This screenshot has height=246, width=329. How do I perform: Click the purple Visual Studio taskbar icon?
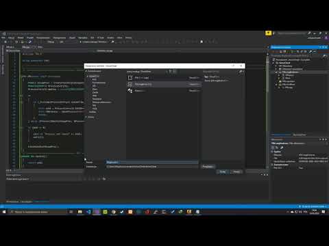coord(97,212)
